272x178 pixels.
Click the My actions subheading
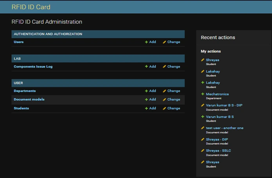point(211,52)
